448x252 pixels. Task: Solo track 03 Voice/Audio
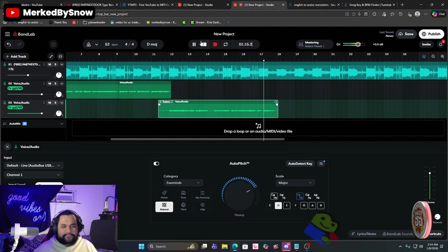[55, 103]
